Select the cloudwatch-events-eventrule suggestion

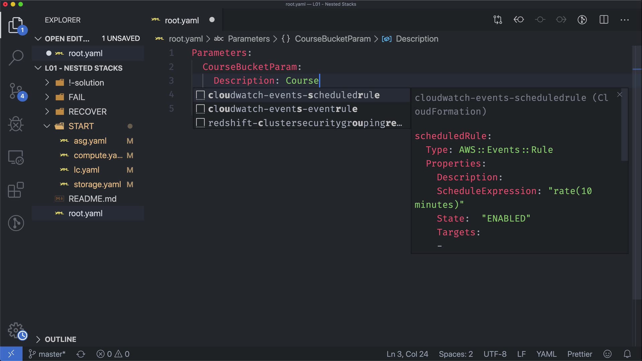(x=283, y=109)
